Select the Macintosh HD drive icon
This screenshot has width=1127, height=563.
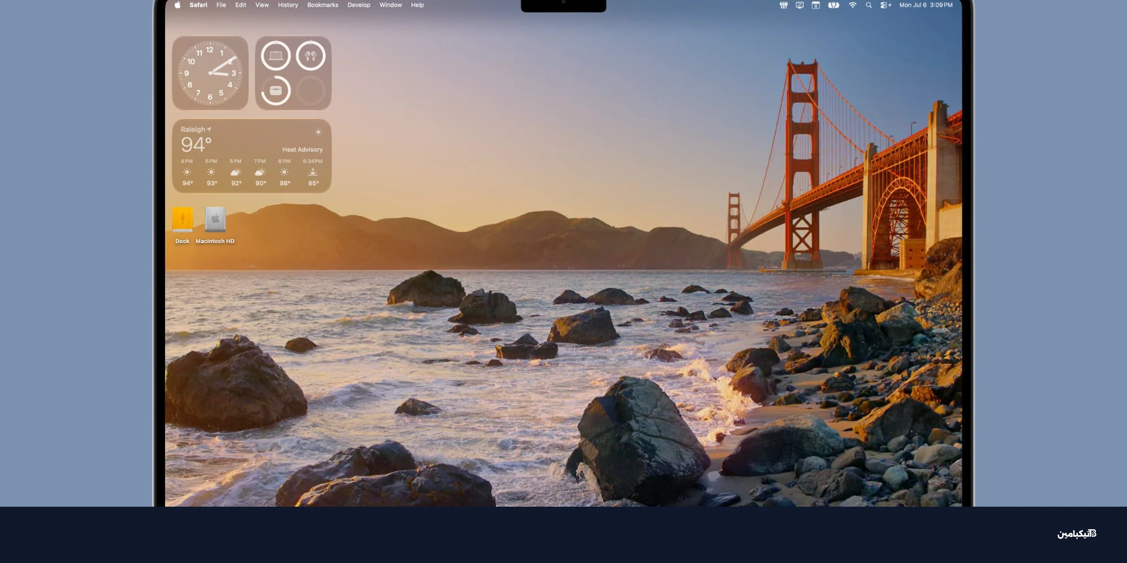coord(215,219)
